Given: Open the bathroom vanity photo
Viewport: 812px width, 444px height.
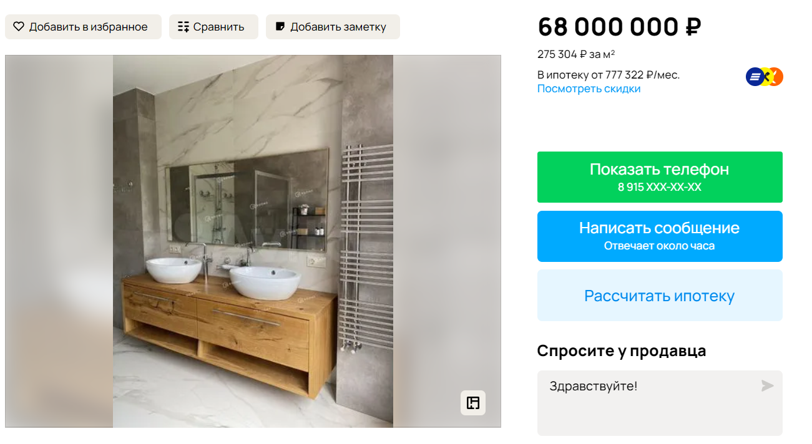Looking at the screenshot, I should (253, 241).
